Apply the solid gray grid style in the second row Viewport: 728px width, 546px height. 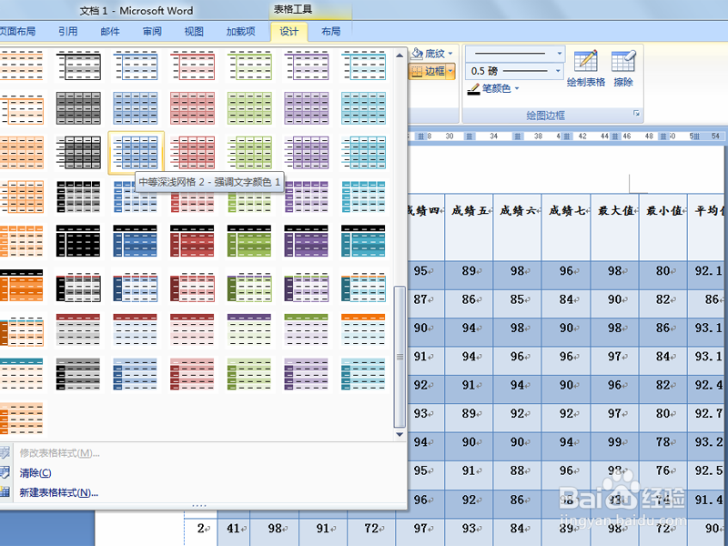point(78,108)
